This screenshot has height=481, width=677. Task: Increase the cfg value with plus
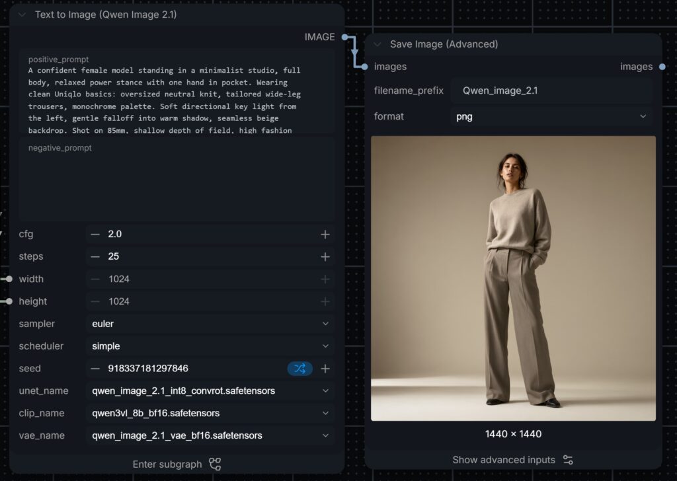click(325, 235)
